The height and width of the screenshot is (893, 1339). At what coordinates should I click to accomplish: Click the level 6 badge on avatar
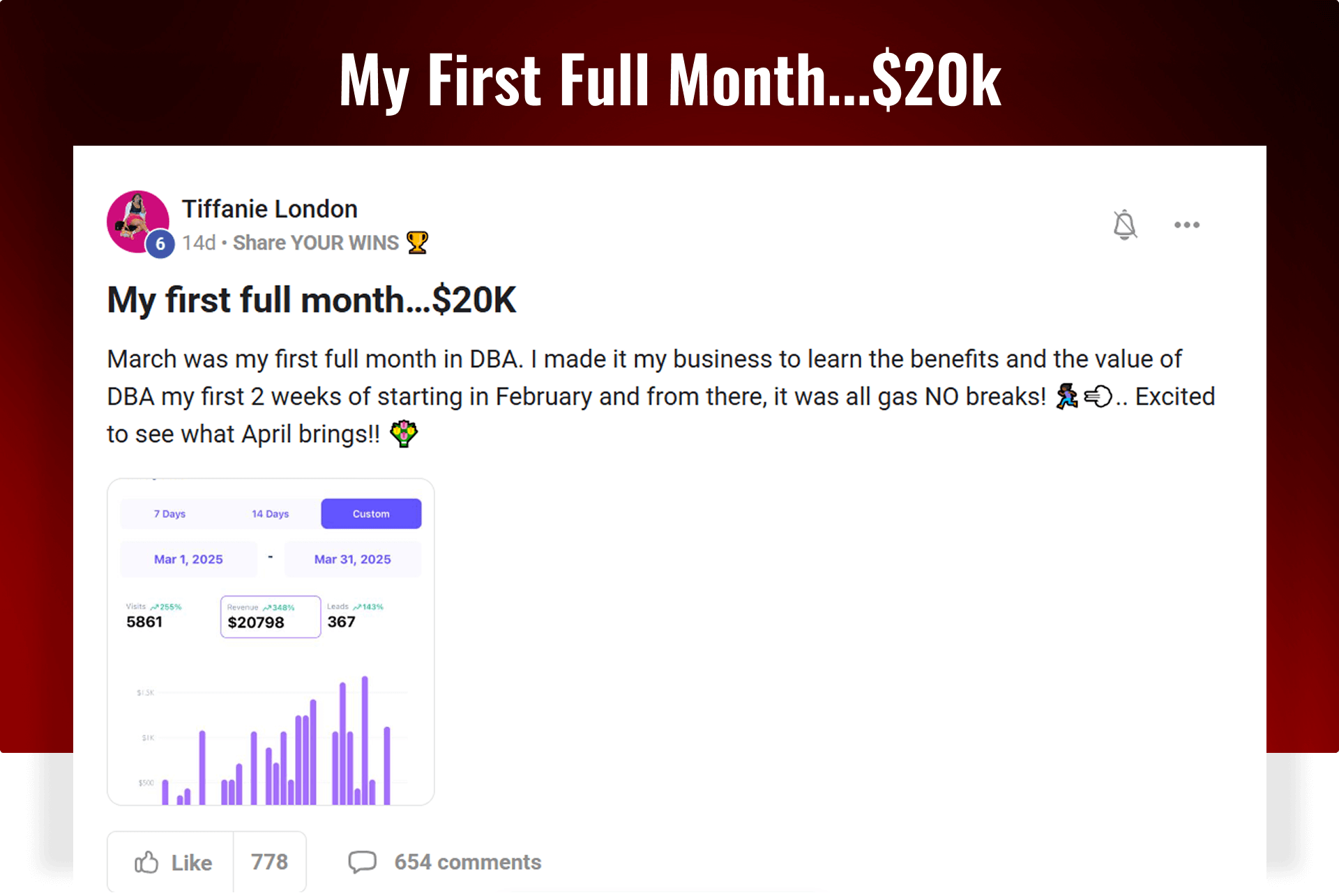pos(160,244)
